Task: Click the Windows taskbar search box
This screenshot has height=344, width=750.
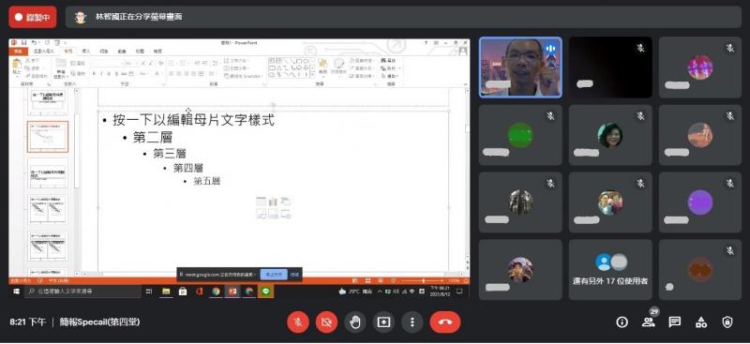Action: point(82,291)
